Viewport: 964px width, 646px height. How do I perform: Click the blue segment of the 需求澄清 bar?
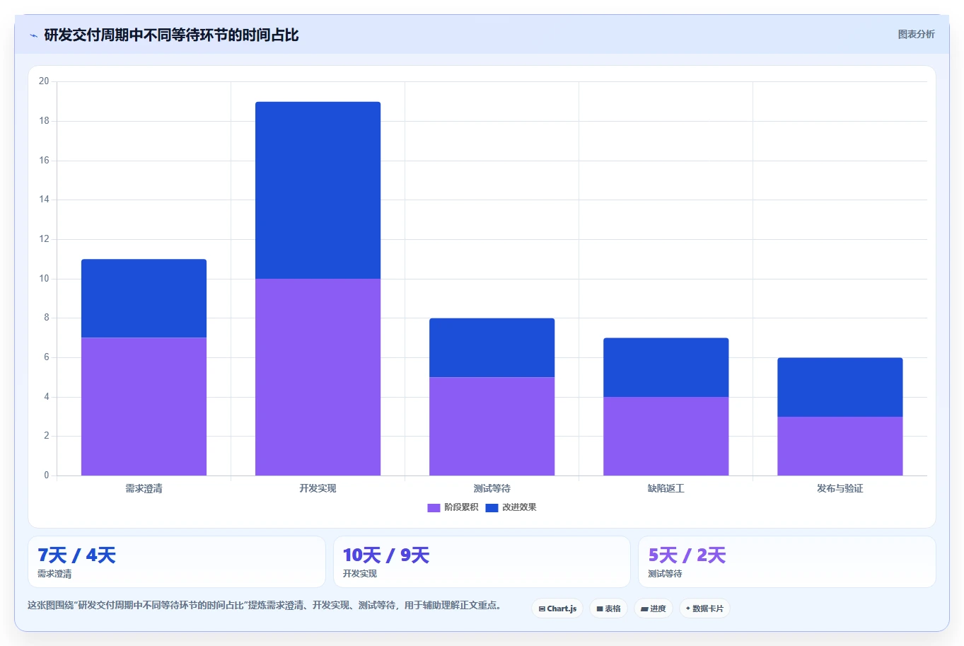[144, 299]
